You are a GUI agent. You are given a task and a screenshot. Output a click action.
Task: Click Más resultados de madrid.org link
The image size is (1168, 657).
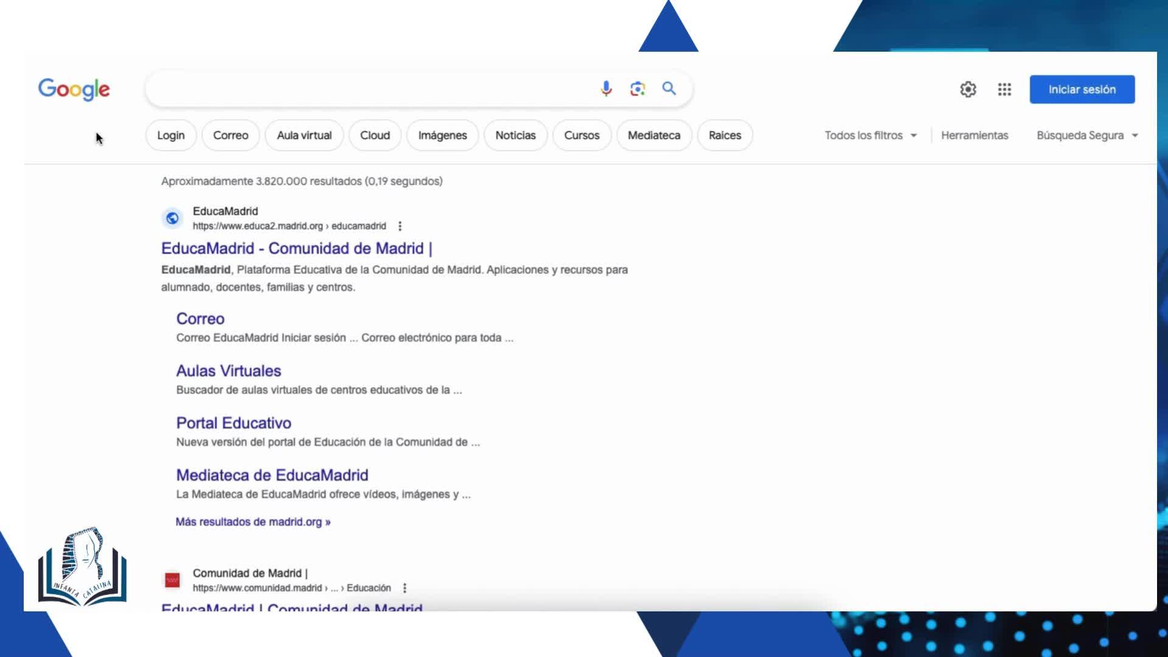pyautogui.click(x=253, y=522)
